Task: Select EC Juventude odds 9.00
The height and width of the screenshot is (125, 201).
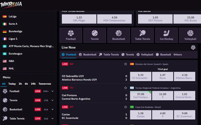Action: click(185, 115)
